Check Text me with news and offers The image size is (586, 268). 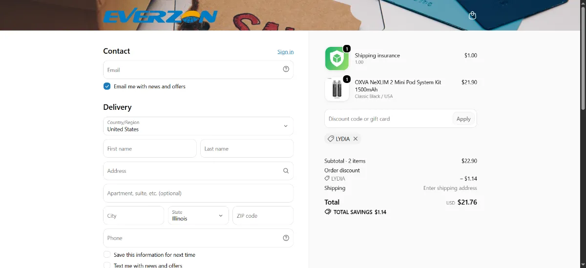click(107, 266)
